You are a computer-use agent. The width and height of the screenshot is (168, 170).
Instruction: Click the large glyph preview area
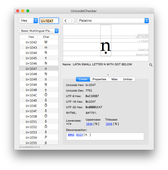(x=106, y=43)
